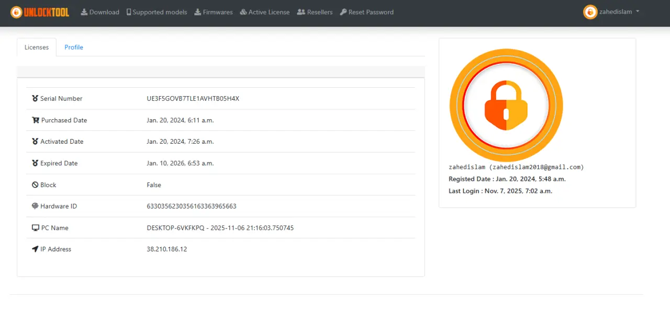
Task: Click the Last Login line
Action: pos(500,191)
